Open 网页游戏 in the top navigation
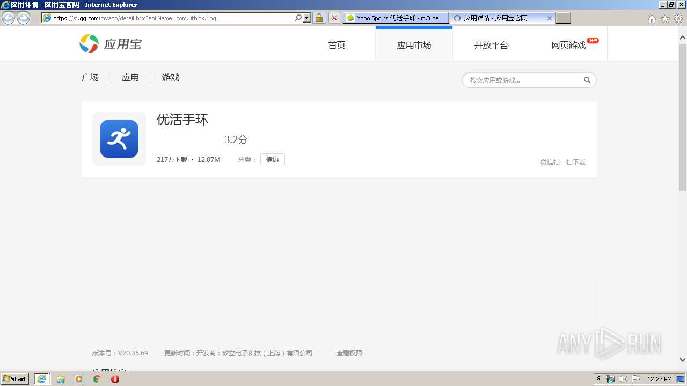This screenshot has height=386, width=687. click(568, 45)
